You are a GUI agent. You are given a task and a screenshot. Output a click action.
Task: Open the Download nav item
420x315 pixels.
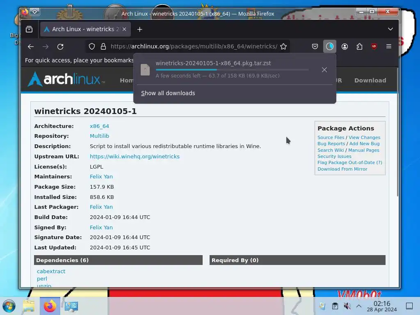click(x=370, y=80)
